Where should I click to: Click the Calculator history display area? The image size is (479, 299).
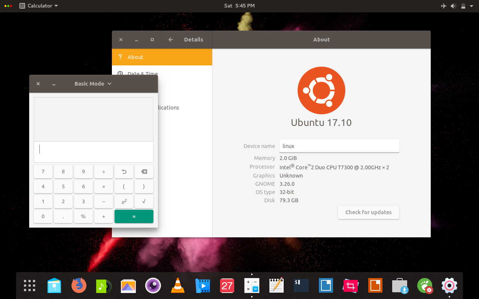94,120
